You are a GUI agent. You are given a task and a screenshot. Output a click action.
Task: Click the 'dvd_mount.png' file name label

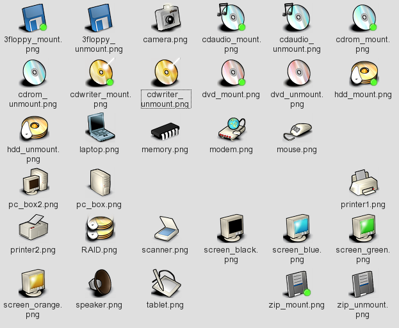[231, 95]
